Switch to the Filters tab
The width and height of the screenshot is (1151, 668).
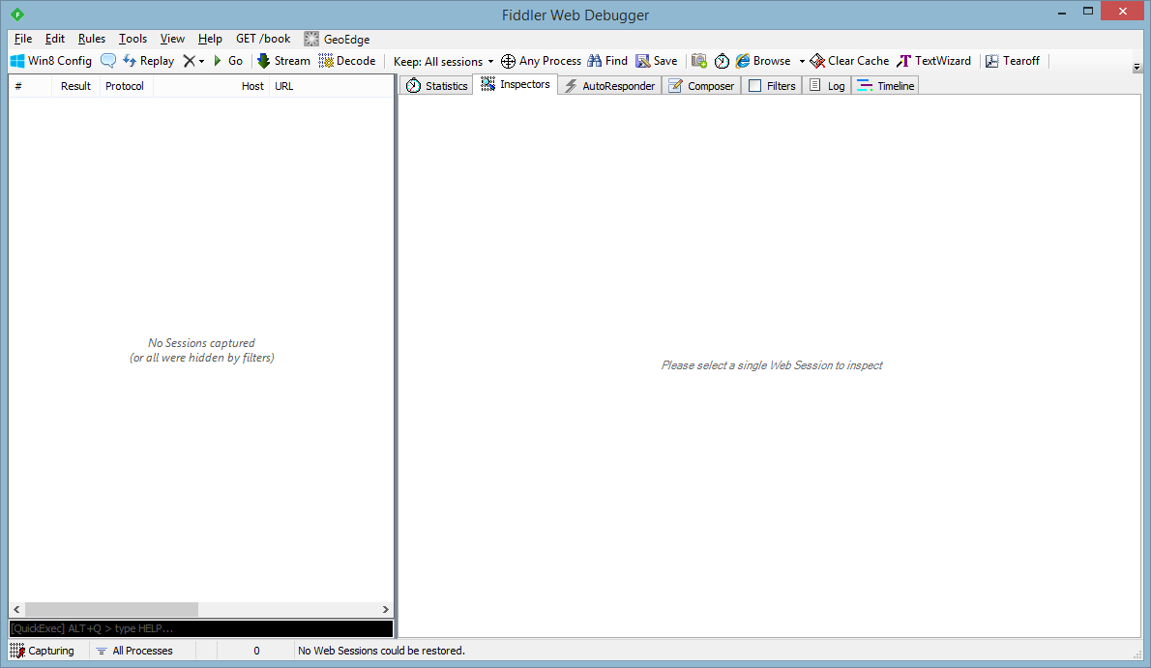772,86
